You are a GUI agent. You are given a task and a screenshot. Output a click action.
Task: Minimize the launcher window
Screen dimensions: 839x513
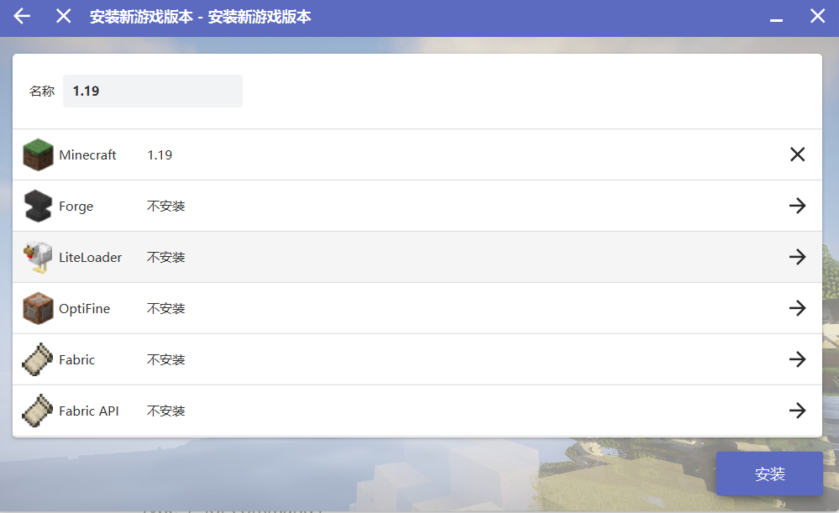[776, 18]
